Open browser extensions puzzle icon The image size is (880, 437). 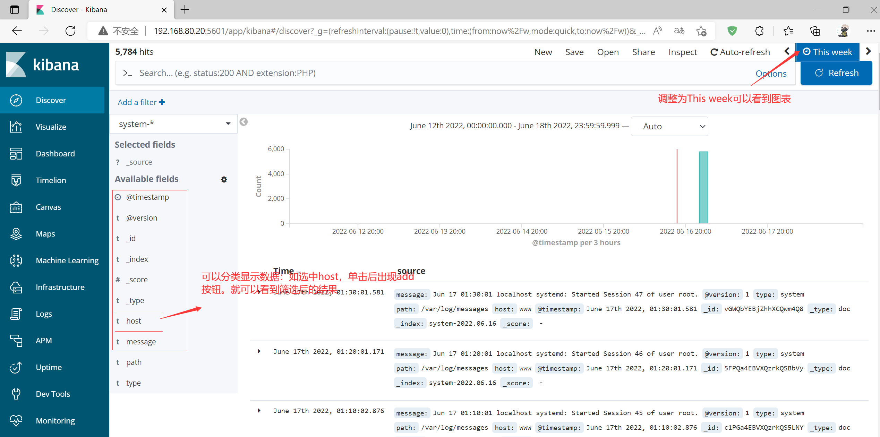pos(759,31)
